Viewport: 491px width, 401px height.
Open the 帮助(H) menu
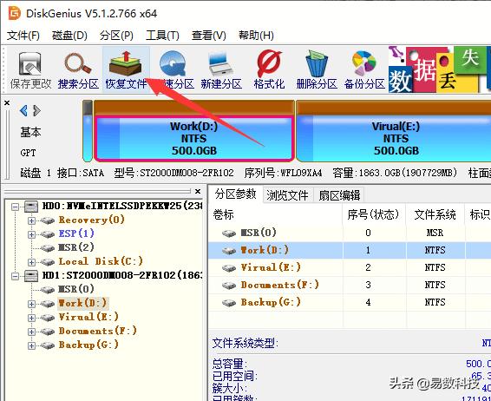pos(256,35)
